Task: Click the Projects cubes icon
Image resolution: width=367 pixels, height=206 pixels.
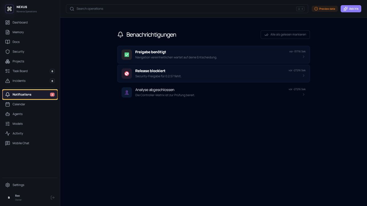Action: point(8,61)
